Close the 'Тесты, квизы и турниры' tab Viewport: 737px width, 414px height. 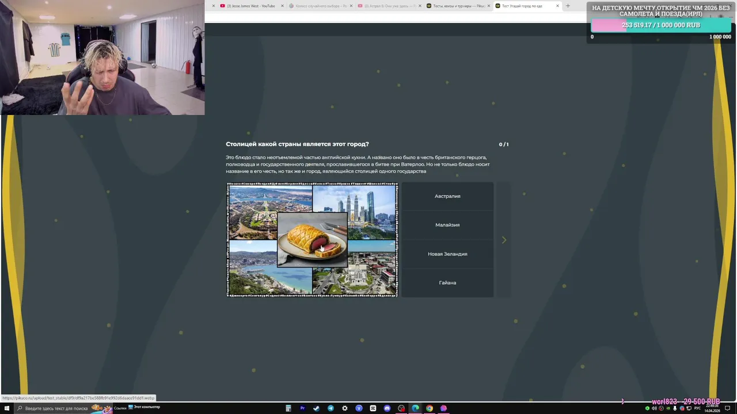coord(489,6)
